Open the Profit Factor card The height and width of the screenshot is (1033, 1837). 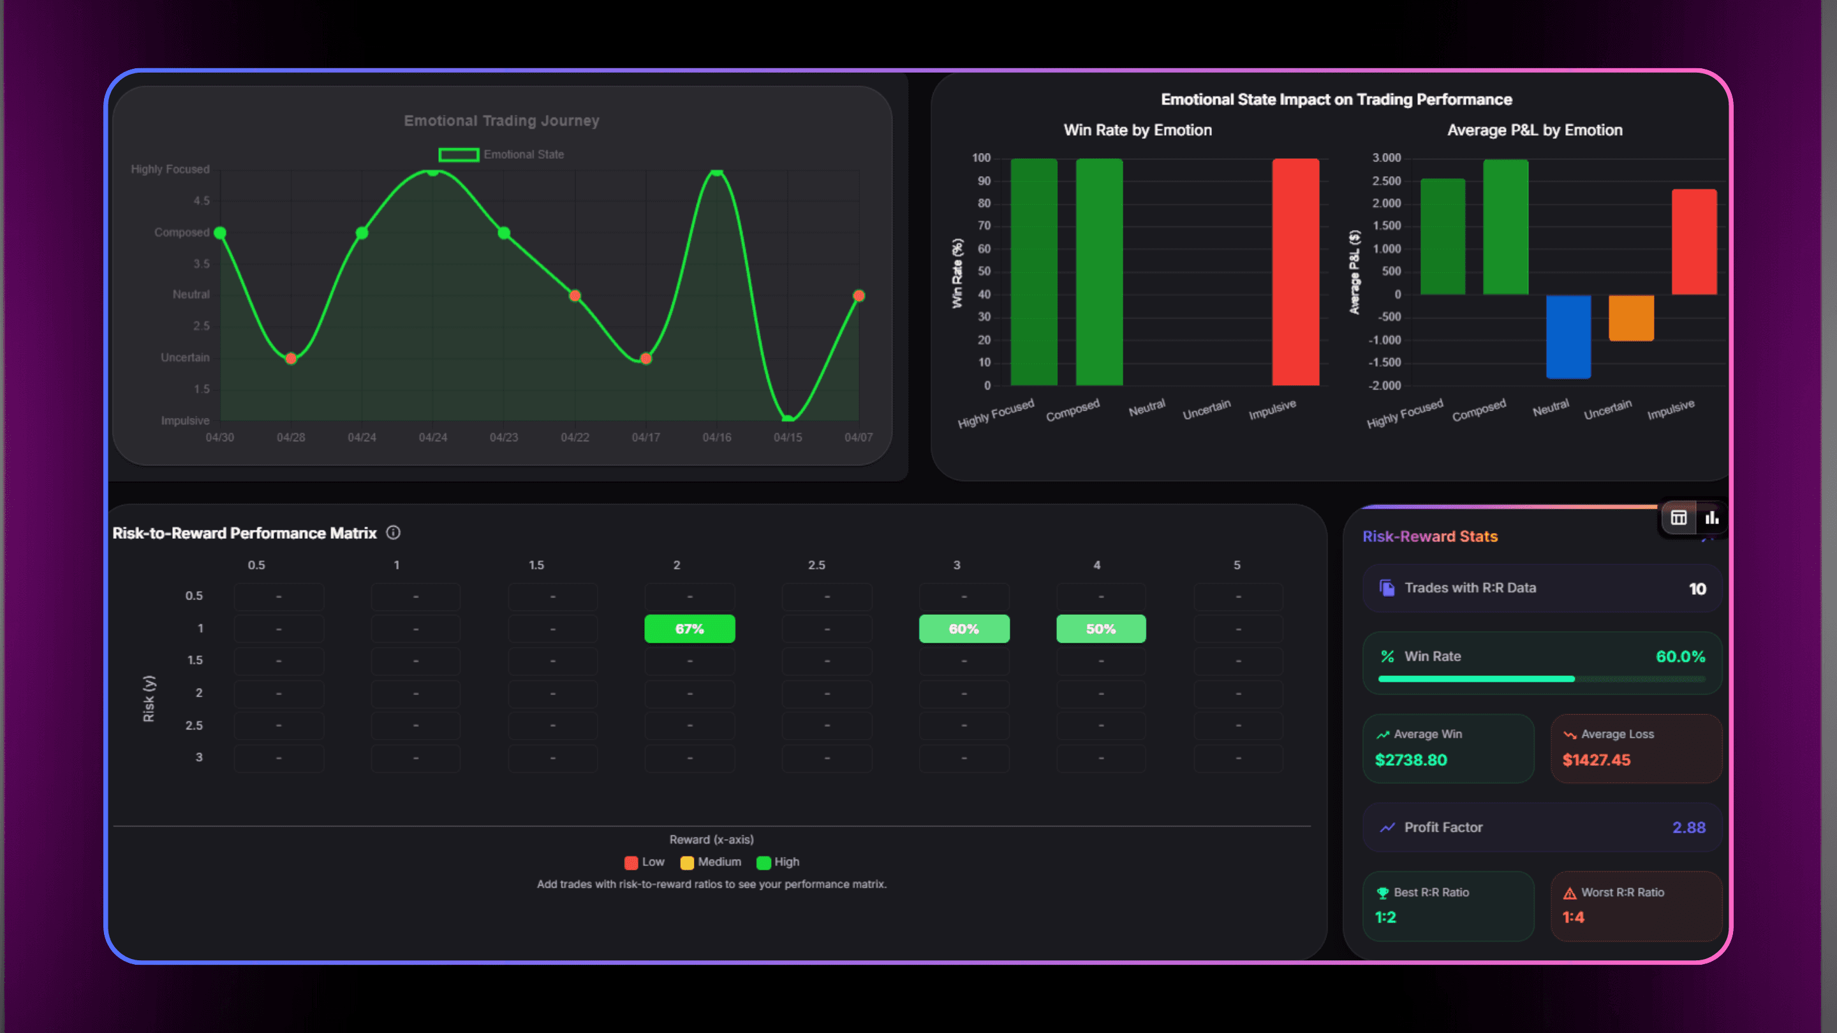point(1542,828)
